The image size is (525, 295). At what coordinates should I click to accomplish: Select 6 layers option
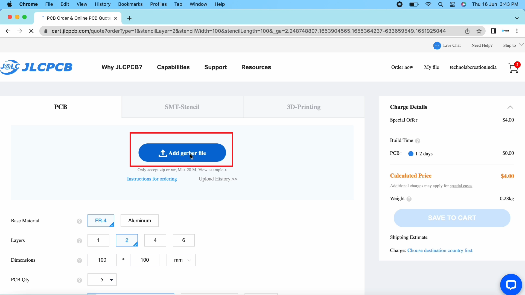tap(184, 240)
